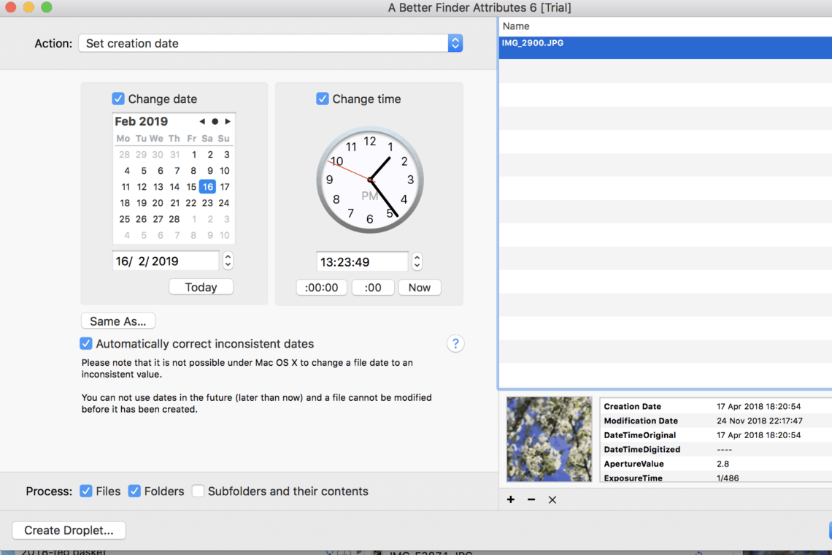Enable Subfolders and their contents processing
This screenshot has width=832, height=555.
click(x=198, y=491)
